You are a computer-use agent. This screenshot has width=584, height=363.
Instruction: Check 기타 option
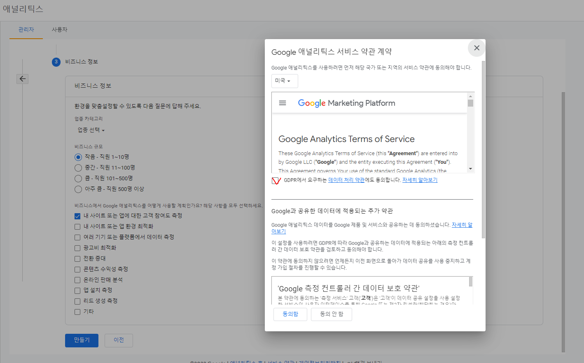(x=77, y=312)
